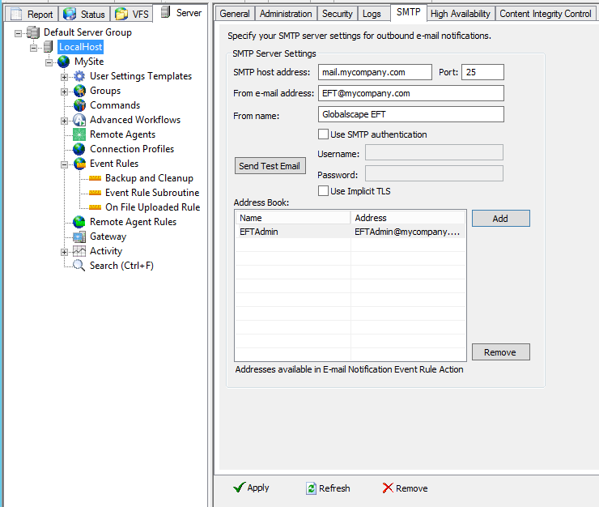The width and height of the screenshot is (599, 507).
Task: Click the Refresh page icon
Action: [x=311, y=488]
